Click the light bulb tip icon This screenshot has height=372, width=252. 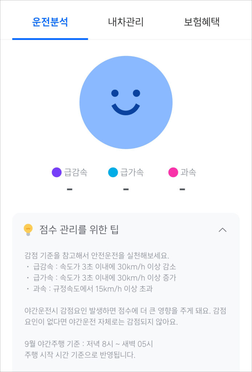pyautogui.click(x=28, y=230)
